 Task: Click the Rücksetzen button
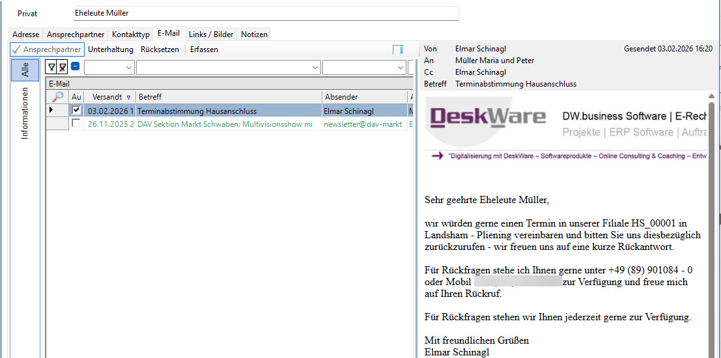[x=160, y=49]
